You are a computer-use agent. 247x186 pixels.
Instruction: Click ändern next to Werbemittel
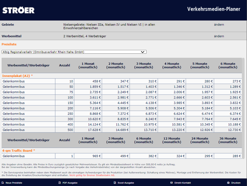(x=219, y=36)
